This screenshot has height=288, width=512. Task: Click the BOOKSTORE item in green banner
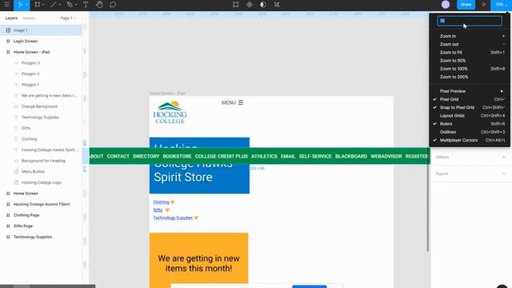point(177,157)
